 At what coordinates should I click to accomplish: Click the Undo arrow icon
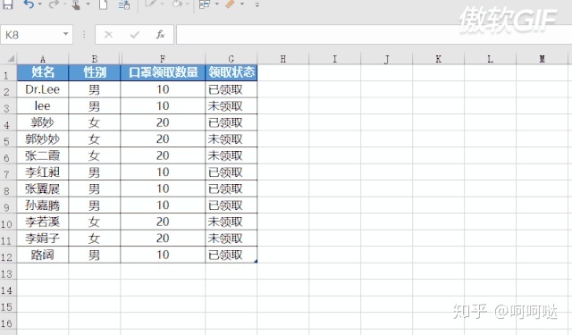pos(29,4)
